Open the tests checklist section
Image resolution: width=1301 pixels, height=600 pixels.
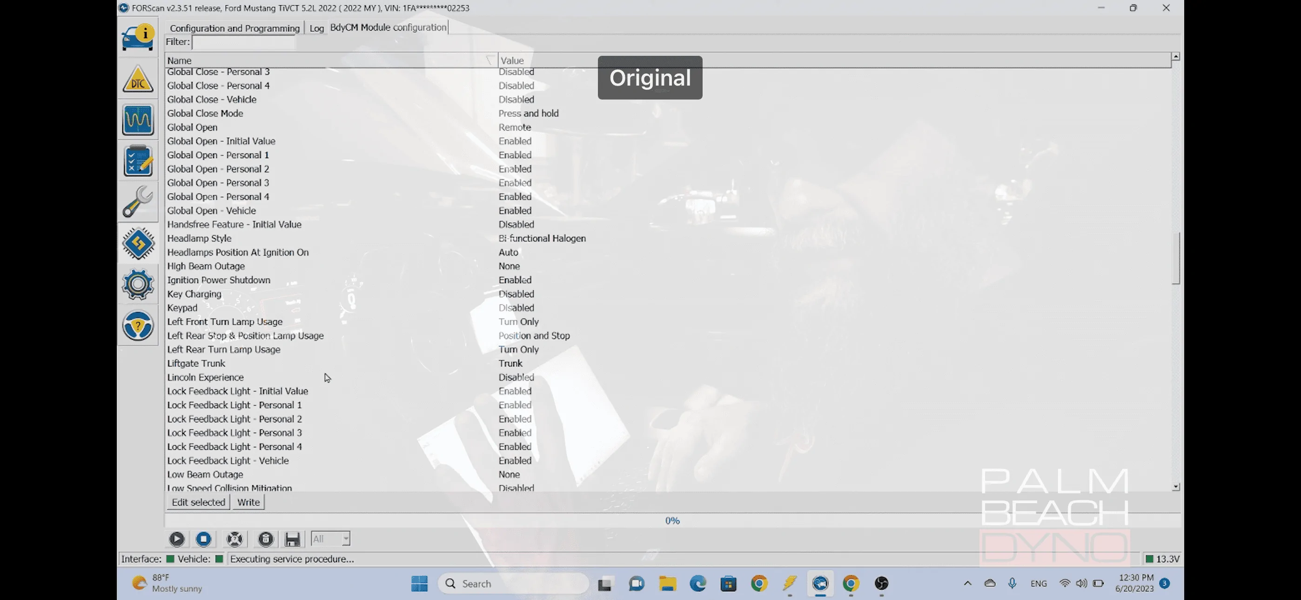pyautogui.click(x=138, y=160)
